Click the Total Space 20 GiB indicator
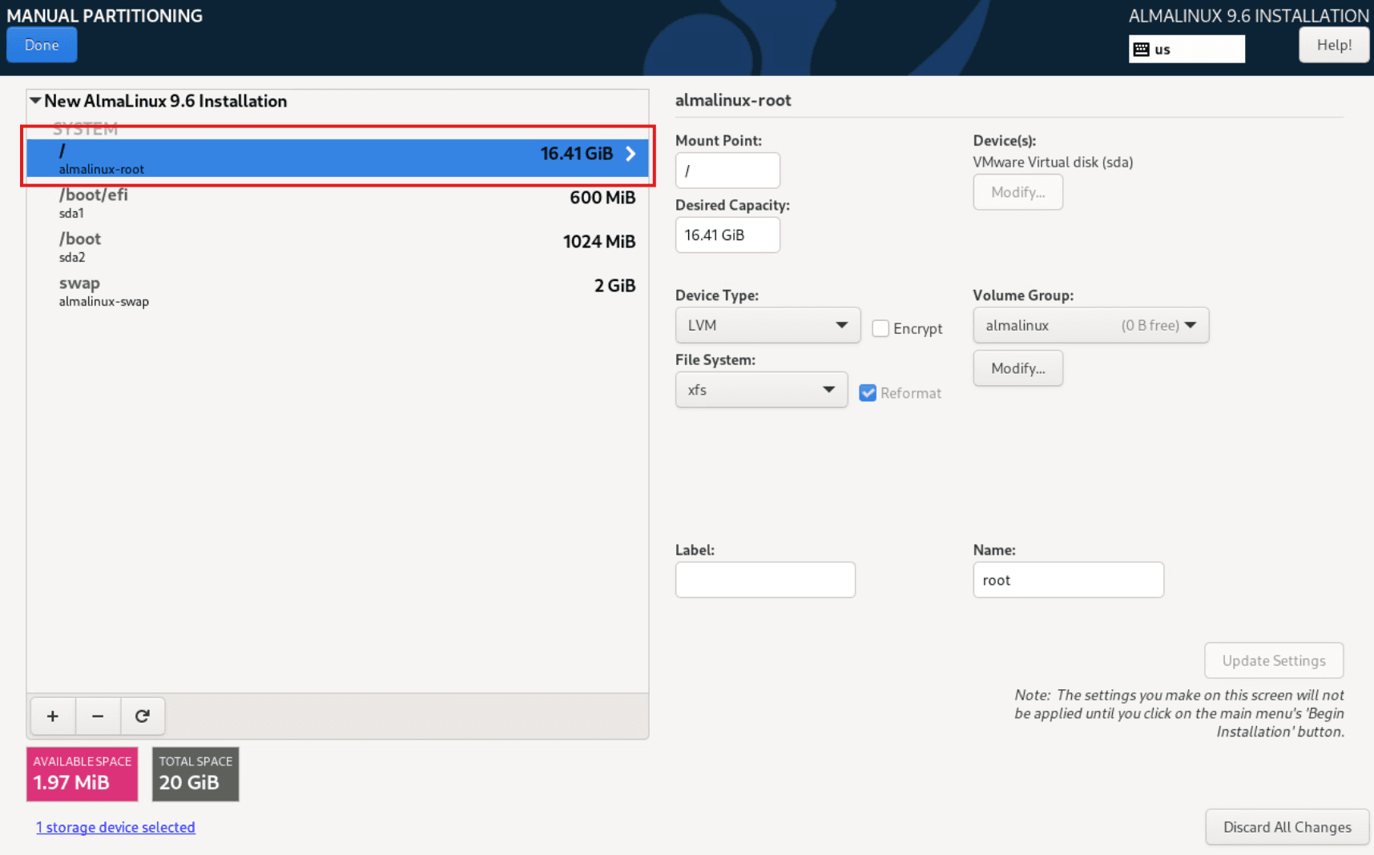The width and height of the screenshot is (1374, 855). 195,774
